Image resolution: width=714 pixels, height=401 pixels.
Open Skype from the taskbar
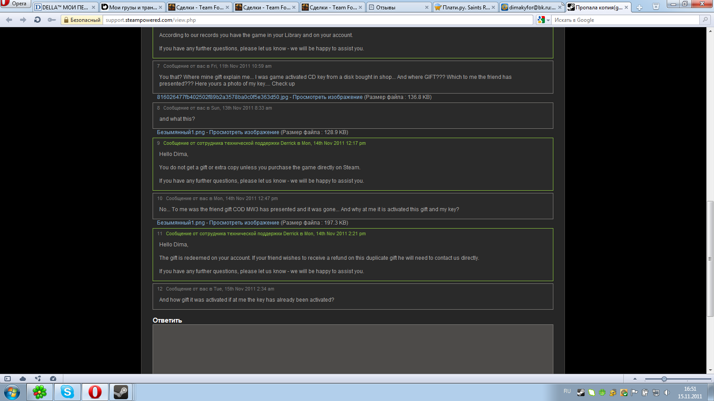67,392
